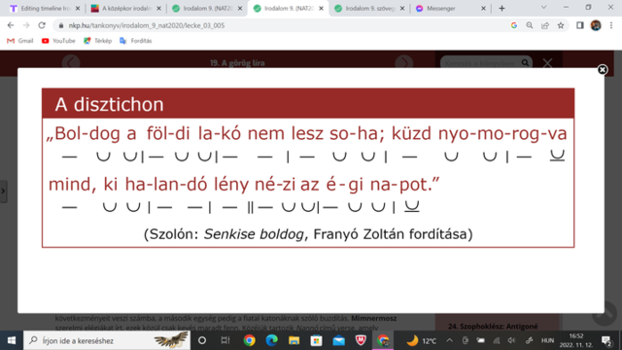
Task: Go to previous lesson arrow
Action: 71,62
